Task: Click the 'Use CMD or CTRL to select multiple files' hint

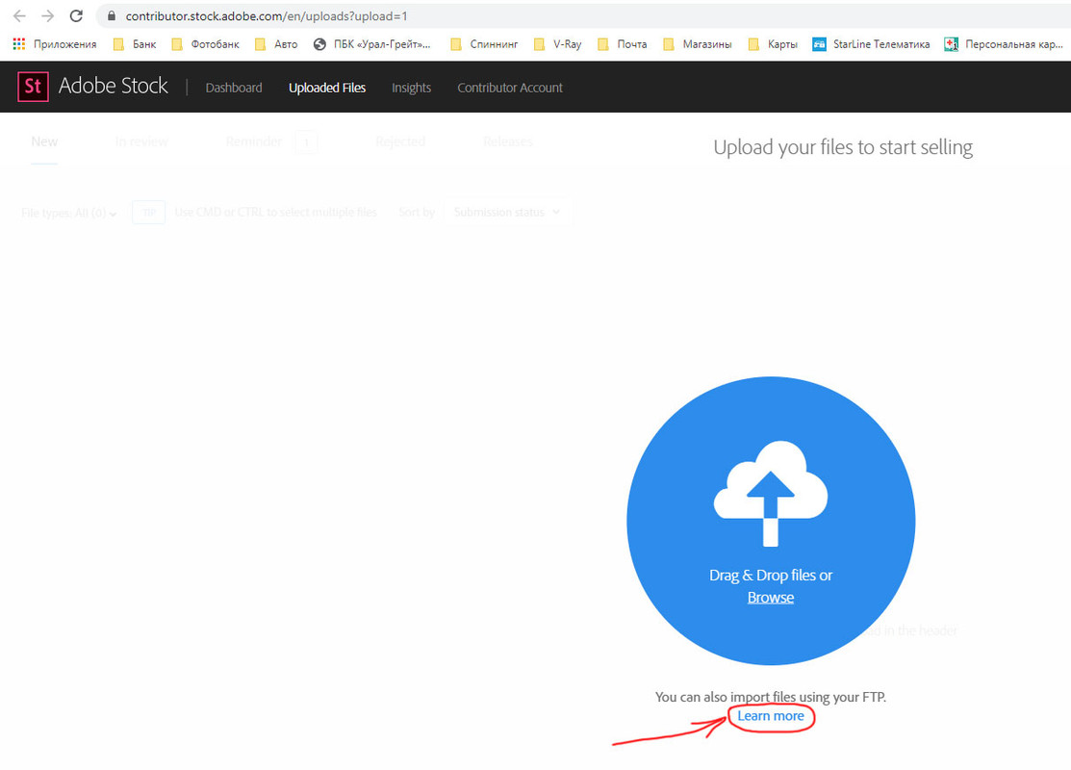Action: click(275, 213)
